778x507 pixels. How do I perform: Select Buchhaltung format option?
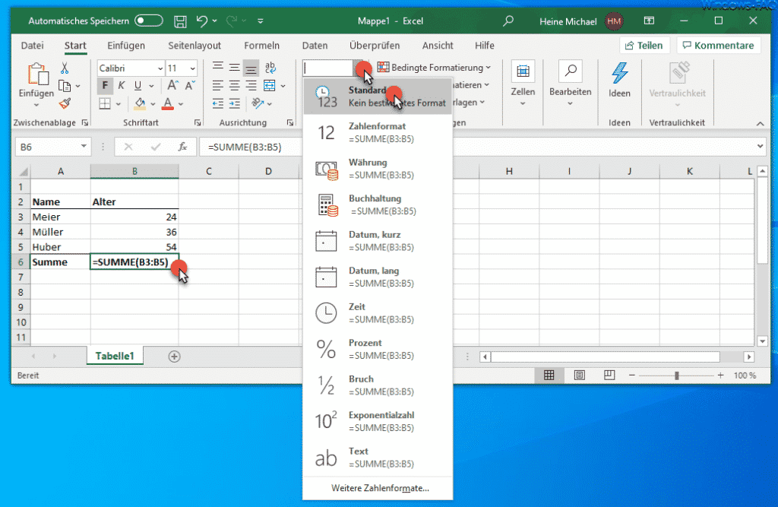pyautogui.click(x=378, y=204)
